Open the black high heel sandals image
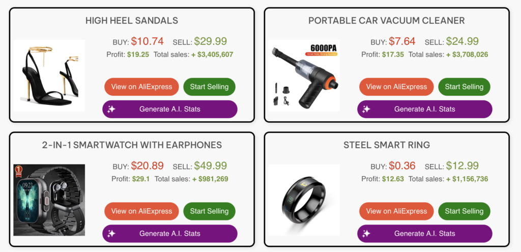This screenshot has height=252, width=521. click(49, 75)
